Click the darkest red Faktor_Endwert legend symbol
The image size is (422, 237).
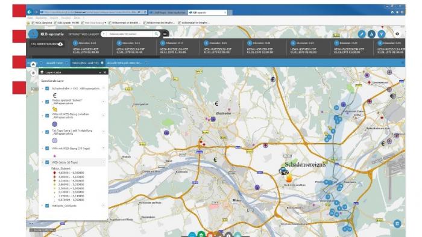[x=55, y=173]
